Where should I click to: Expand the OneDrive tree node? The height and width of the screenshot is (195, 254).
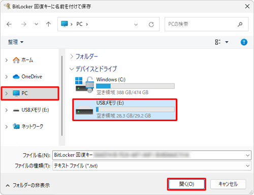[7, 77]
